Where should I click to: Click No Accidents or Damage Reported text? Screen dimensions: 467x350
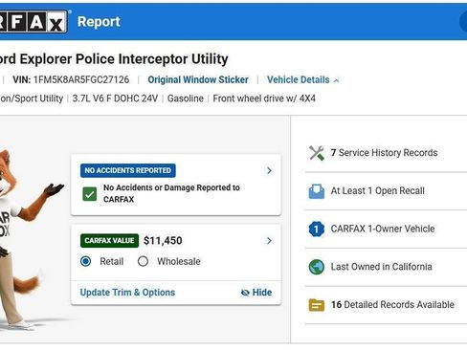171,193
